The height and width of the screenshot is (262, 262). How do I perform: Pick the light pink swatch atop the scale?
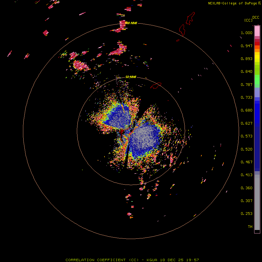tap(257, 31)
